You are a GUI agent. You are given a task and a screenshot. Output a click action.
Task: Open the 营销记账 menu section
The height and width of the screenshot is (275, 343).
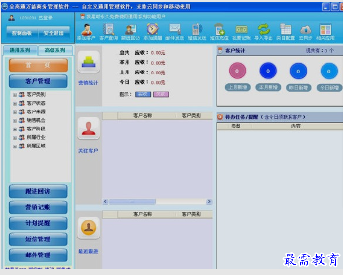click(38, 207)
